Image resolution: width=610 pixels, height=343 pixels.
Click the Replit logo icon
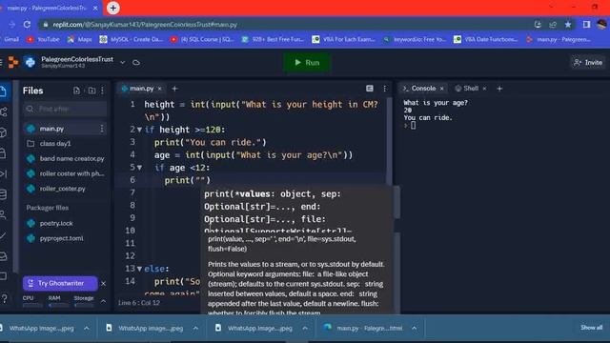click(13, 62)
